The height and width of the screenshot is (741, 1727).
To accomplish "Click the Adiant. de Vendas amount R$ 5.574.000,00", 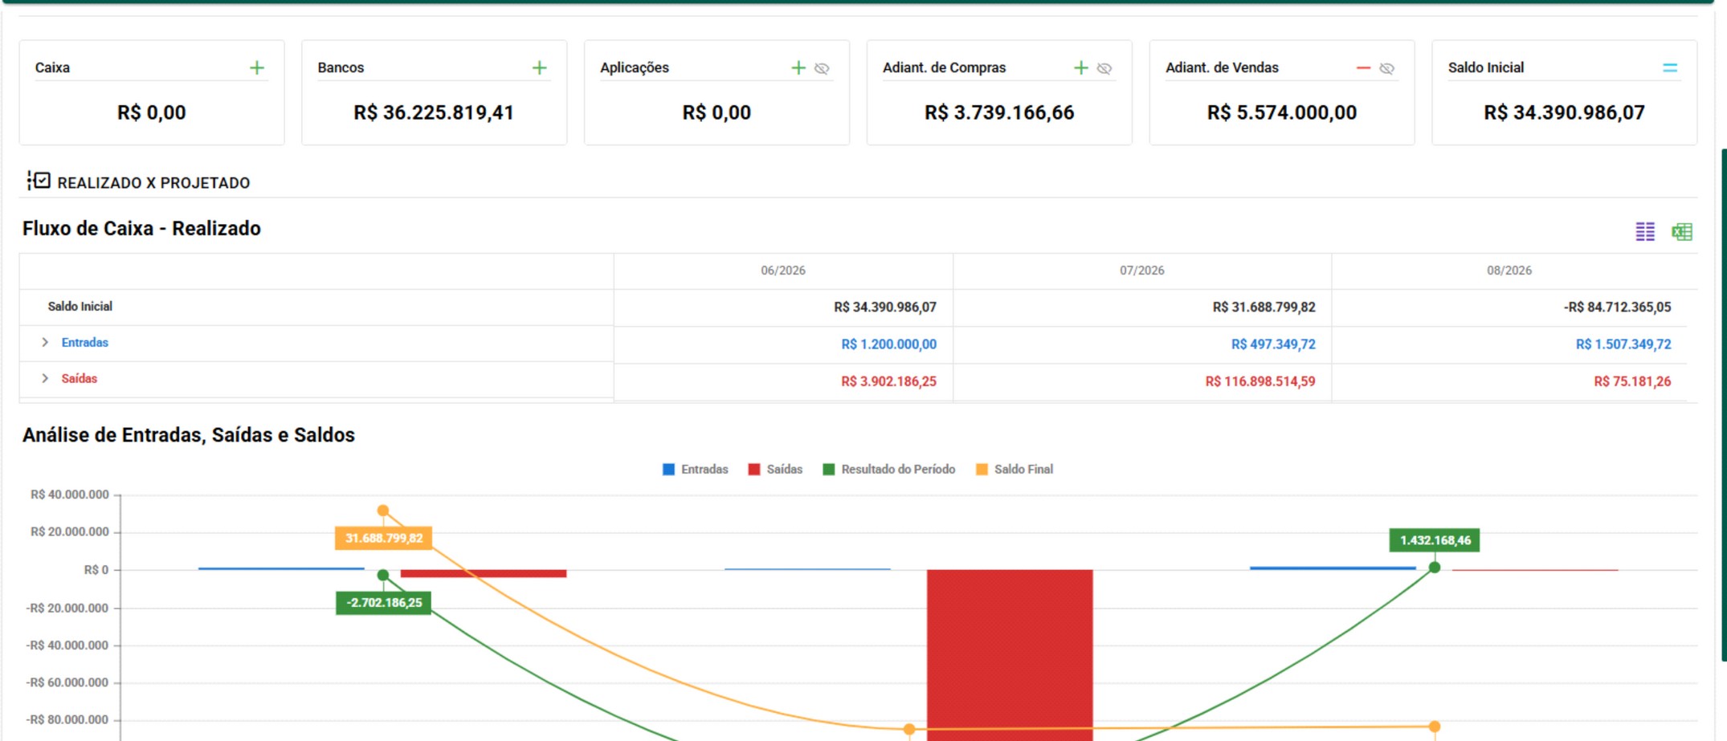I will click(x=1282, y=113).
